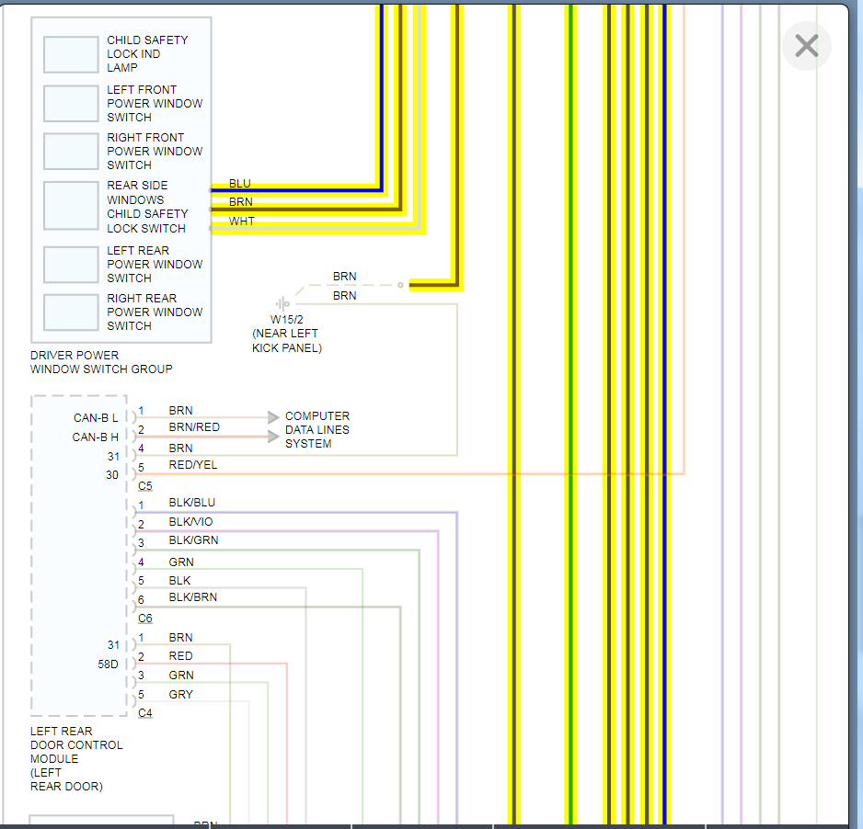Select the RIGHT REAR POWER WINDOW SWITCH box
Image resolution: width=863 pixels, height=829 pixels.
click(x=71, y=312)
